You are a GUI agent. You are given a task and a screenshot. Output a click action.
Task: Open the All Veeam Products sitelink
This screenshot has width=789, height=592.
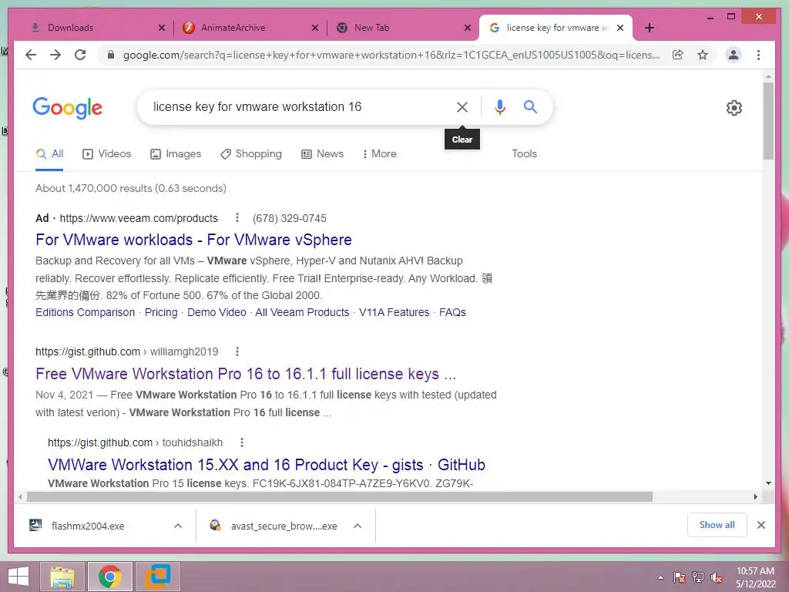click(x=302, y=312)
